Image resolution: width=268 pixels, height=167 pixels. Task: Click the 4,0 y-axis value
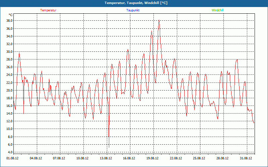pos(10,152)
